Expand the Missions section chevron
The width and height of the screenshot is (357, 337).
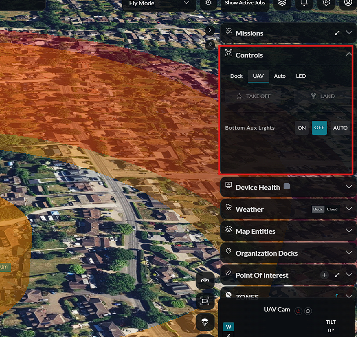pos(349,33)
